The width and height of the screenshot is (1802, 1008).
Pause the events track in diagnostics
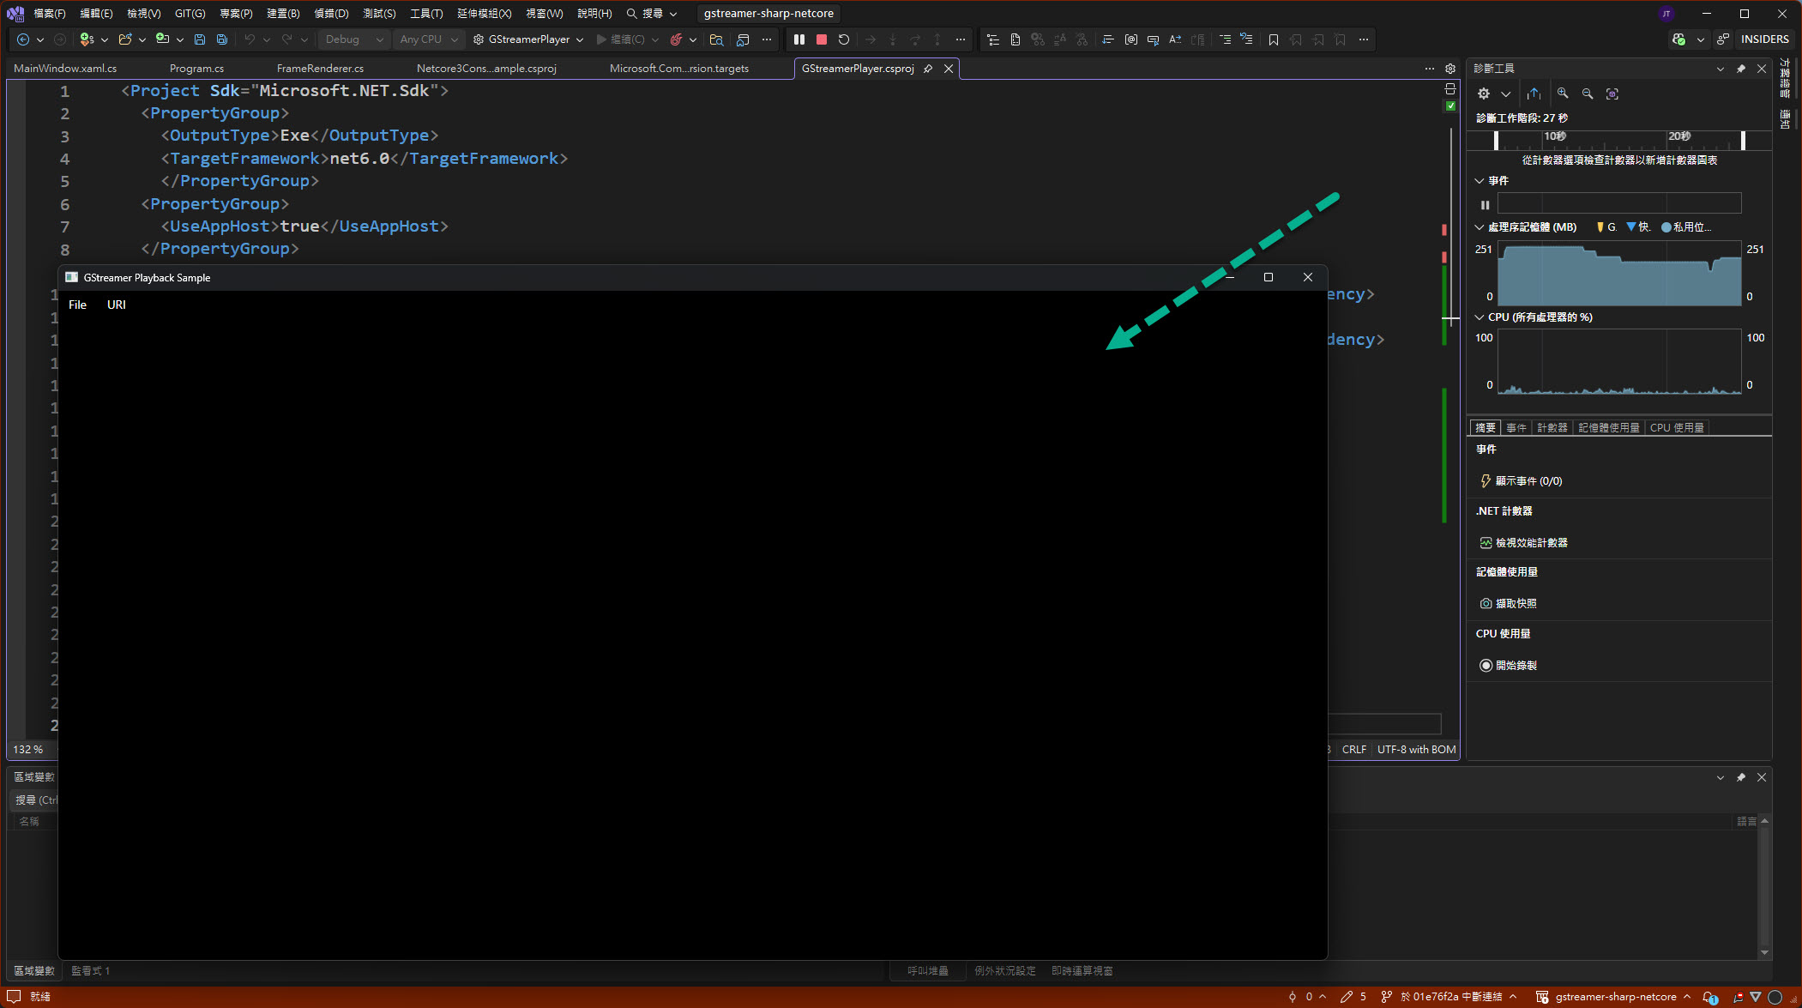[x=1486, y=204]
